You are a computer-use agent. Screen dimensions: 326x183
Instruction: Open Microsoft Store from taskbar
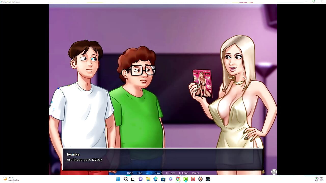163,179
